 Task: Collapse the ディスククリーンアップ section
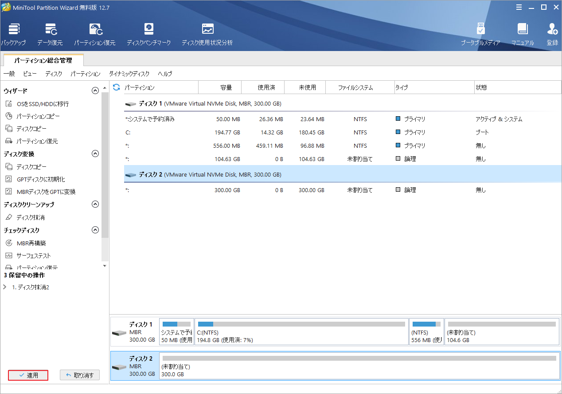(95, 204)
